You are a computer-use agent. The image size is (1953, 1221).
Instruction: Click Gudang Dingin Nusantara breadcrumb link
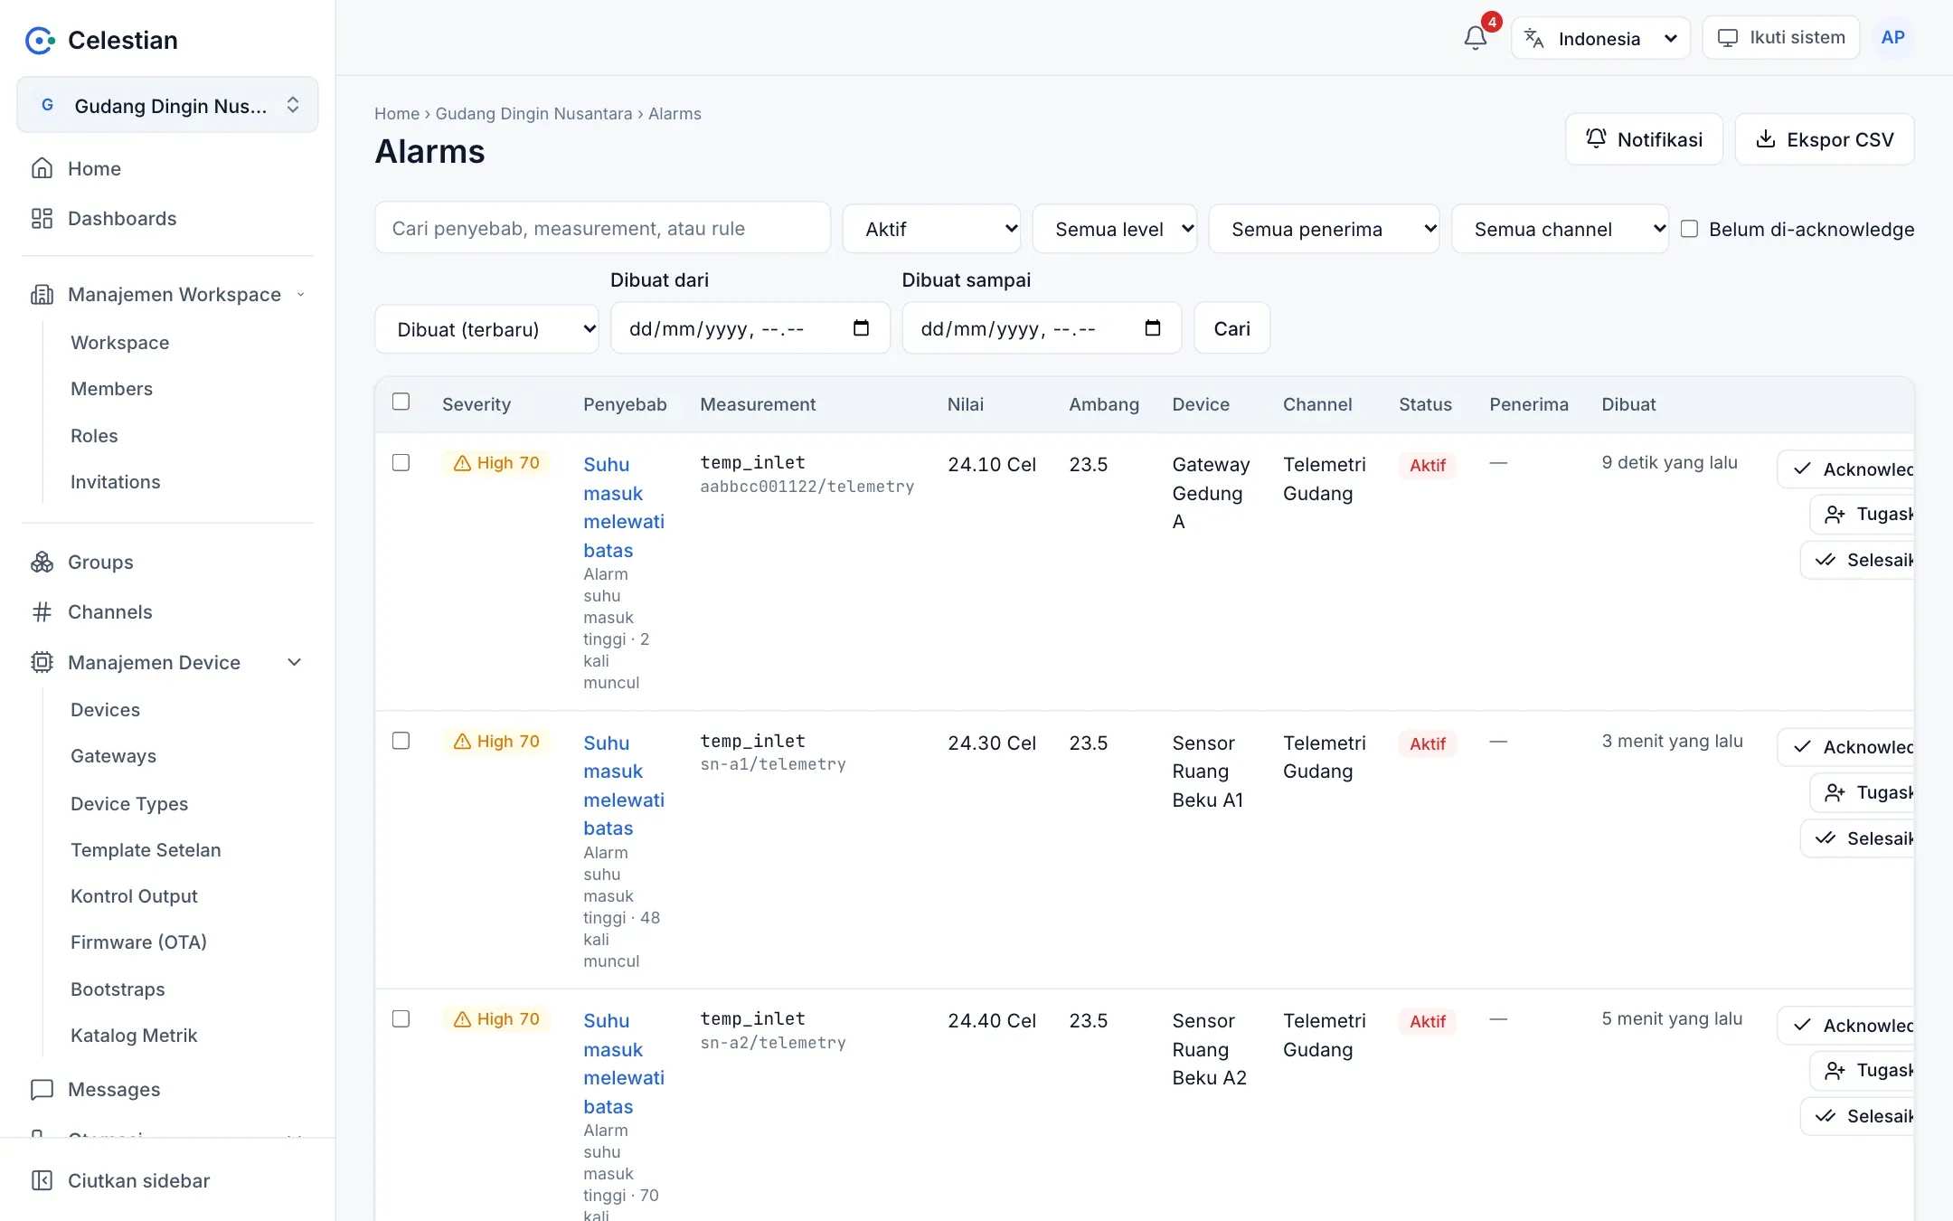pyautogui.click(x=533, y=113)
